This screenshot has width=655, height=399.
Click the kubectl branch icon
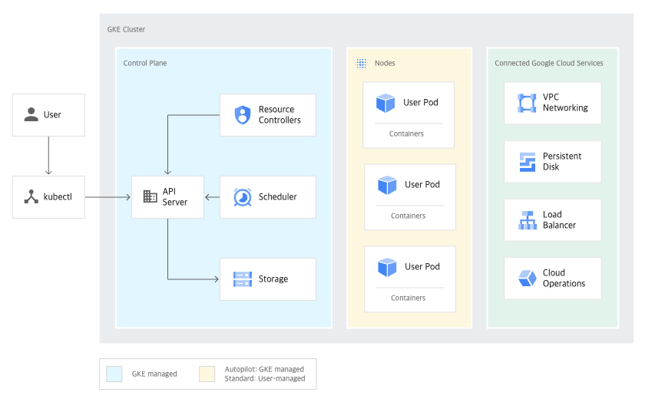click(x=31, y=196)
